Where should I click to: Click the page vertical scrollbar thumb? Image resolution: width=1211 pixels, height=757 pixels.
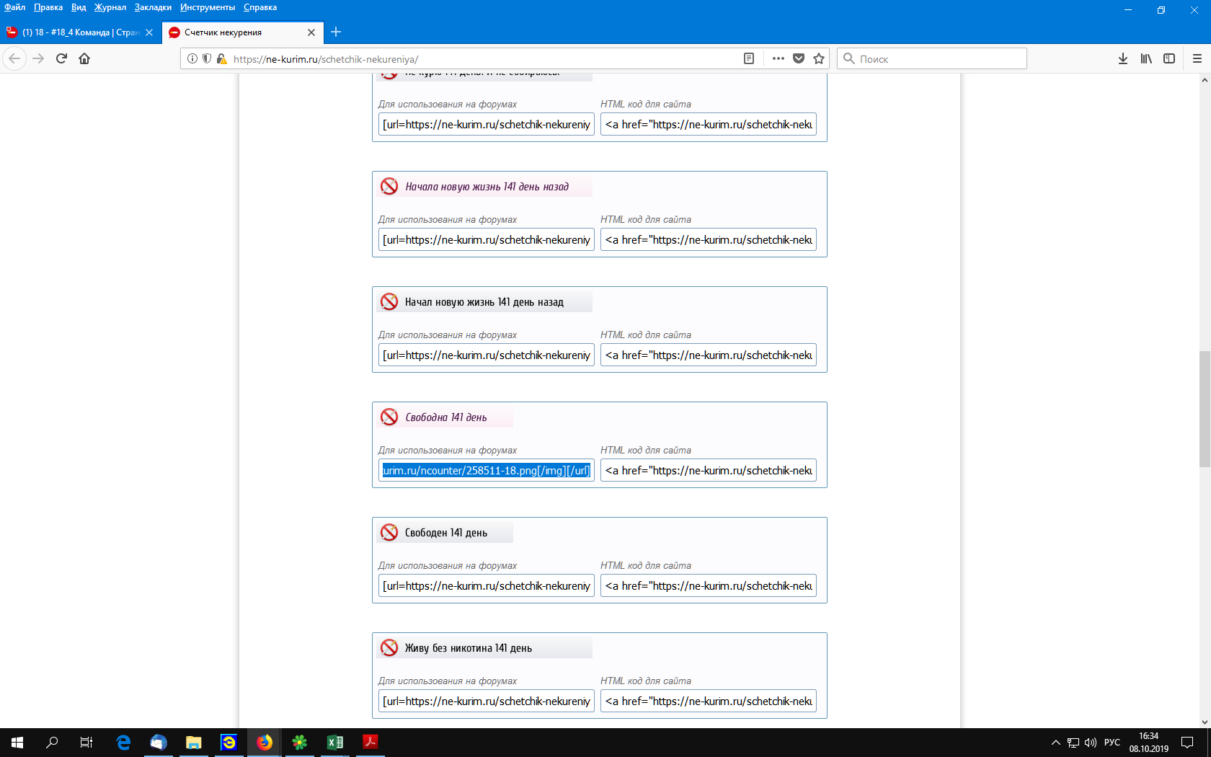[1205, 409]
